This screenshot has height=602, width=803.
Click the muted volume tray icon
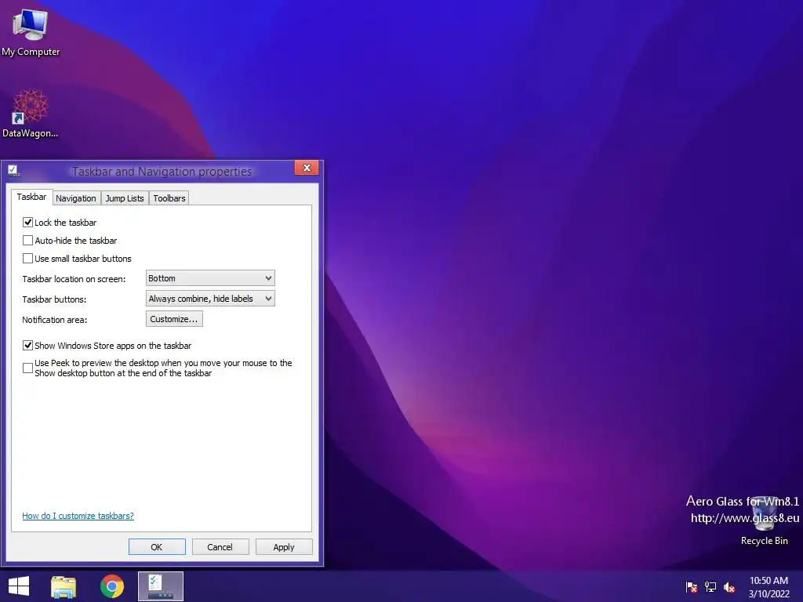coord(729,586)
